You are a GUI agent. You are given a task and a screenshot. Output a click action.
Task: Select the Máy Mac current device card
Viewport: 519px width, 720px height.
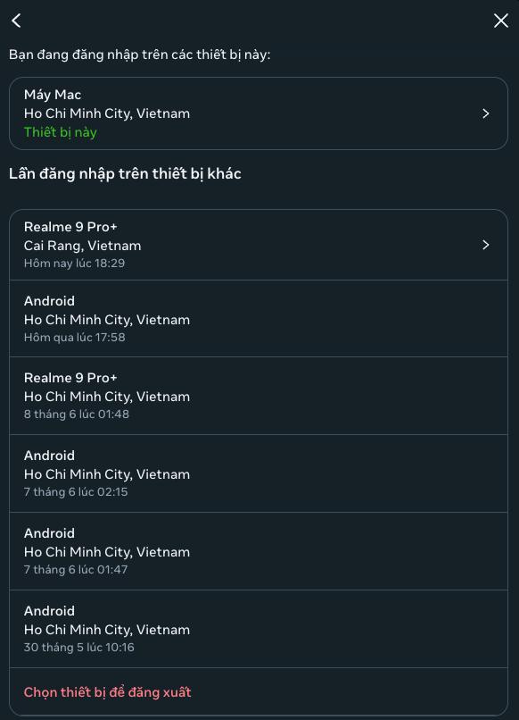259,113
